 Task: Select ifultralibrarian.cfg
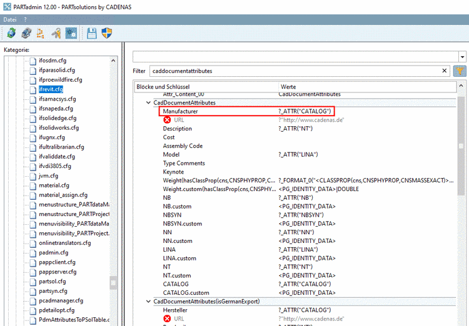(62, 147)
